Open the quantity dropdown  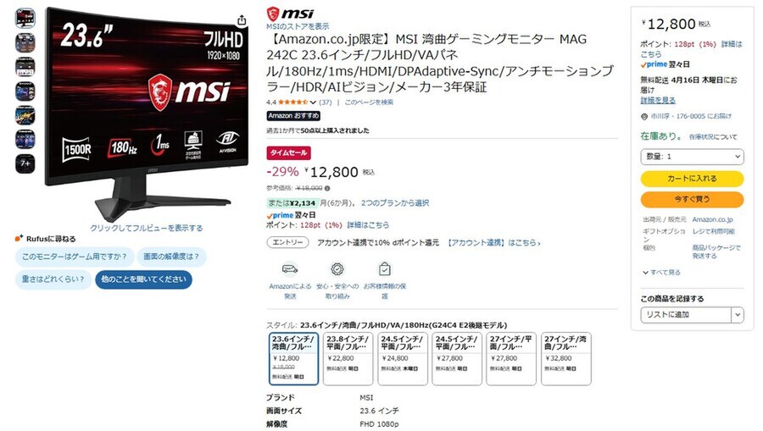[x=692, y=157]
